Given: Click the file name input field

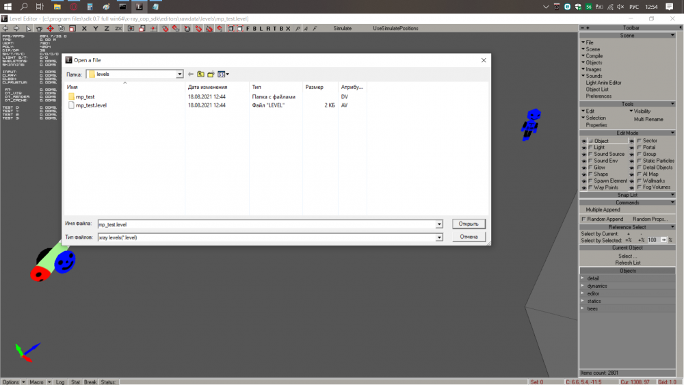Looking at the screenshot, I should tap(267, 224).
